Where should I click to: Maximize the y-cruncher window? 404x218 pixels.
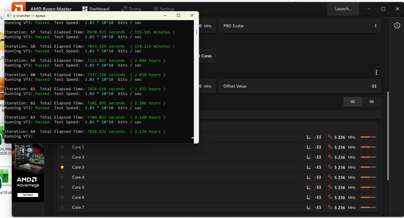pos(178,15)
